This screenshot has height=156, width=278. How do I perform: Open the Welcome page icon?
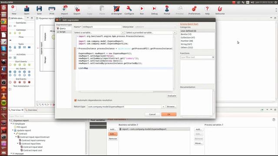[220, 10]
